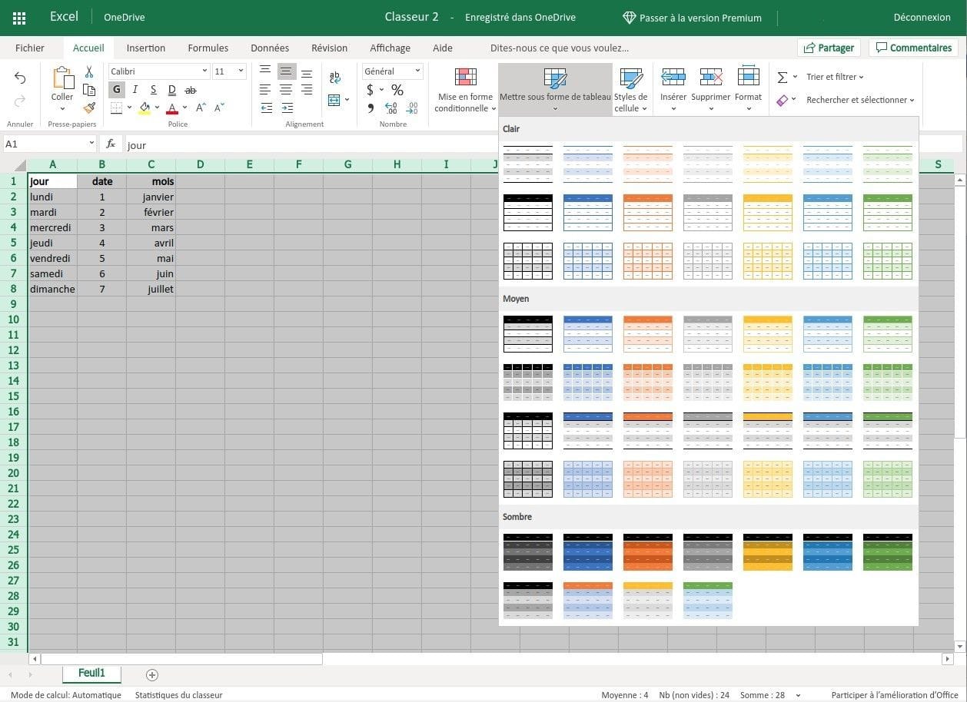Switch to the Insertion ribbon tab
This screenshot has height=702, width=967.
[x=146, y=48]
